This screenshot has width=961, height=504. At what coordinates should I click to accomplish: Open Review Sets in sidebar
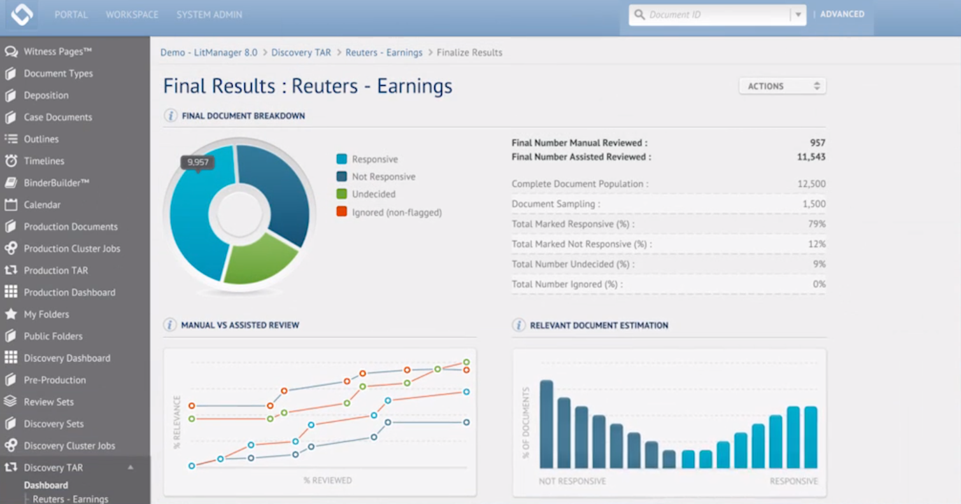[49, 402]
